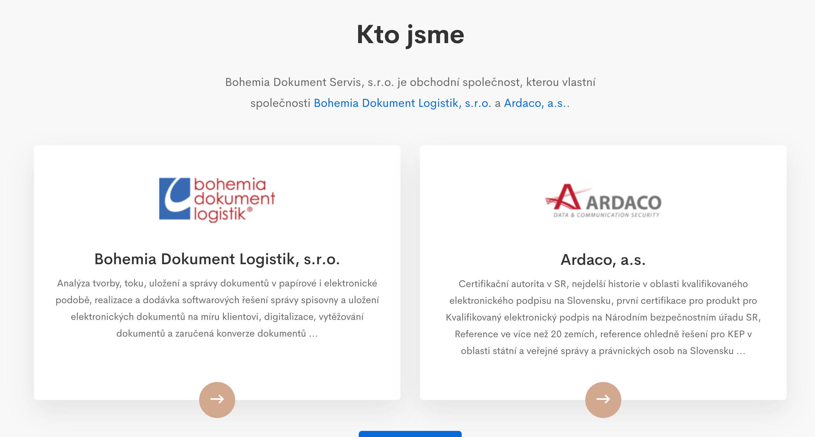
Task: Click the blue button at page bottom
Action: pos(410,434)
